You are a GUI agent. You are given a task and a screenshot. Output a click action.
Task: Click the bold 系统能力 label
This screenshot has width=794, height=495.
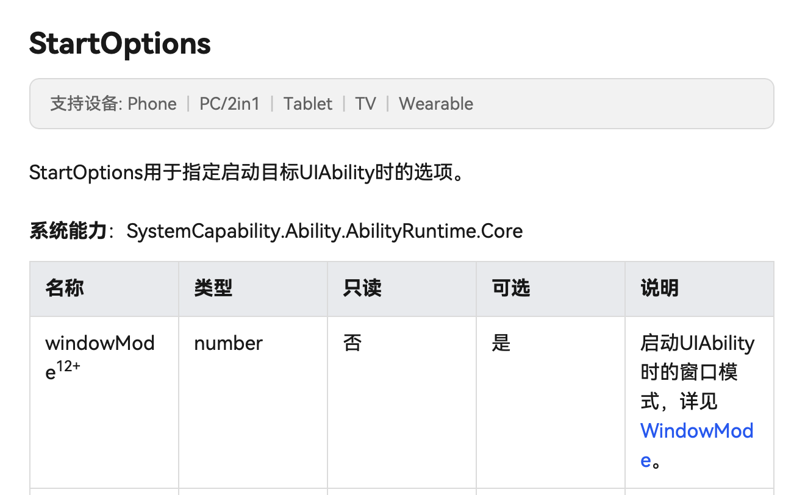tap(68, 232)
